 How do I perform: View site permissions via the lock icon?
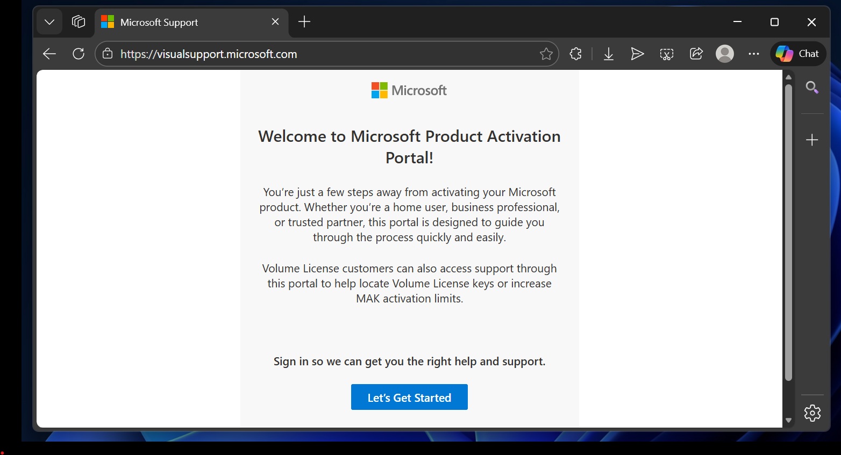coord(108,54)
